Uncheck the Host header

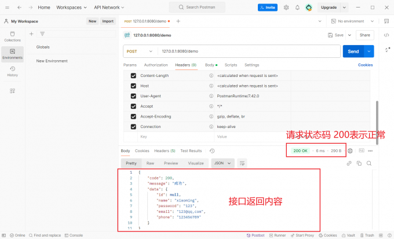tap(133, 86)
